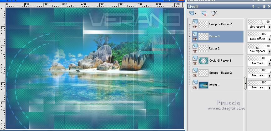Screen dimensions: 271x131
Task: Click the New Raster Layer icon
Action: (x=192, y=14)
